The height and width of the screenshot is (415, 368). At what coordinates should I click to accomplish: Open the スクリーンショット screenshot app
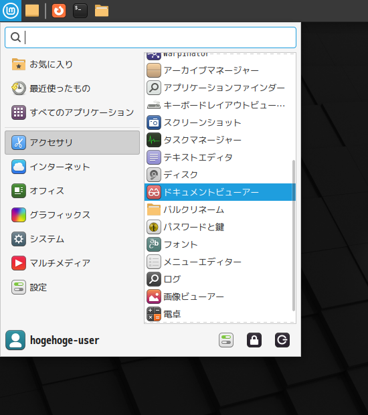click(220, 122)
